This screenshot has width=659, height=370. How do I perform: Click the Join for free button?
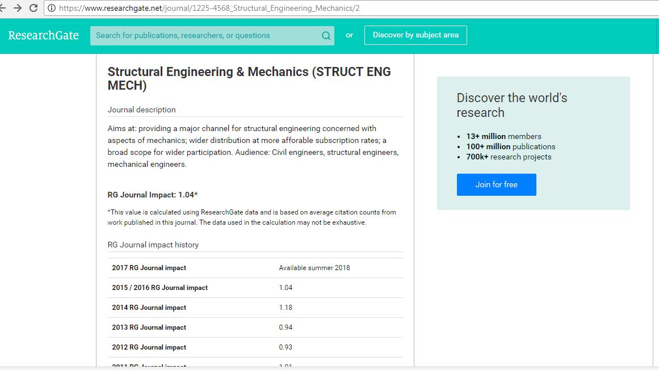pos(496,184)
